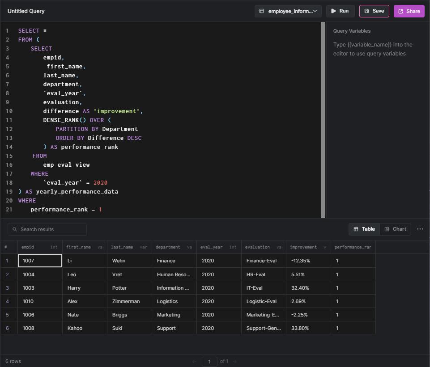Select the empid cell 1003
Image resolution: width=430 pixels, height=367 pixels.
point(40,288)
